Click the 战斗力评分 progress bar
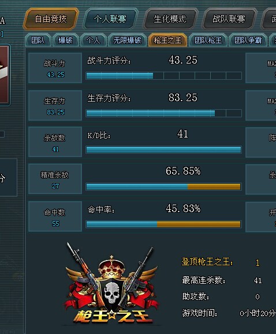This screenshot has width=276, height=334. coord(163,76)
